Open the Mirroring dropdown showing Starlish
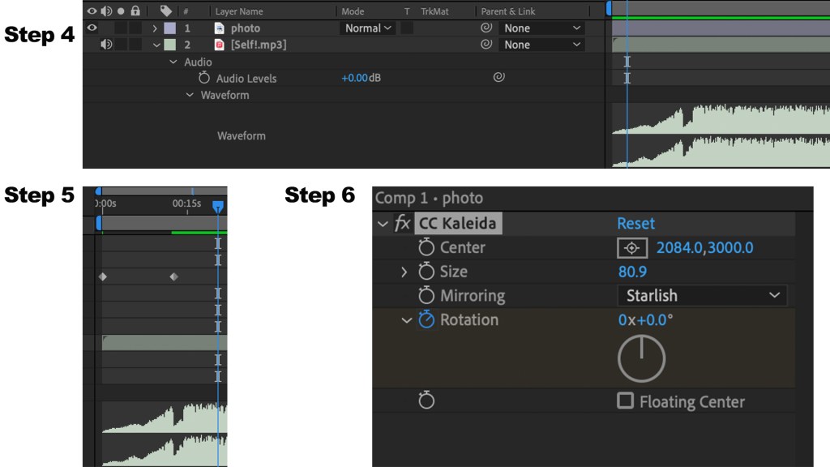Screen dimensions: 830x467 click(x=701, y=296)
